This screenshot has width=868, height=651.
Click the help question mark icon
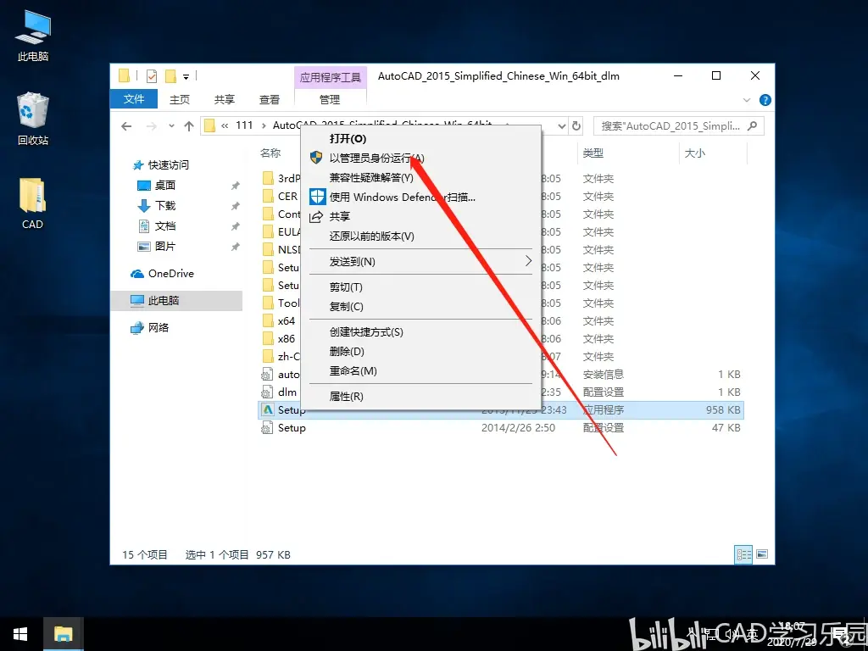(765, 100)
